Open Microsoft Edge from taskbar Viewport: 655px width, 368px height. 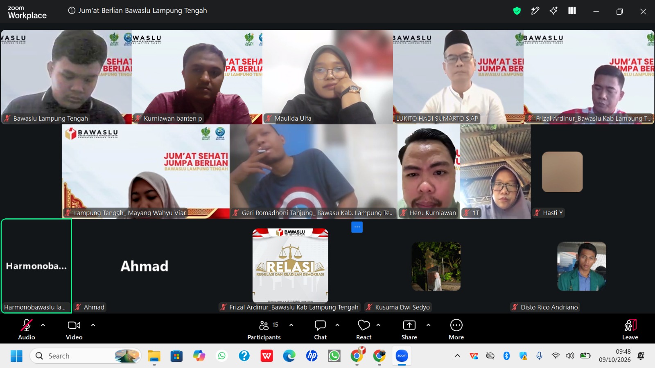[x=289, y=356]
